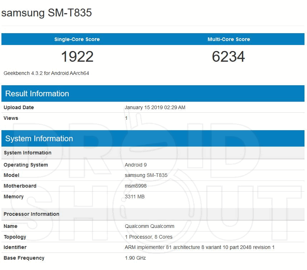Click the 'ARM implementer 81 architecture 8' identifier value
Image resolution: width=307 pixels, height=270 pixels.
[x=200, y=247]
